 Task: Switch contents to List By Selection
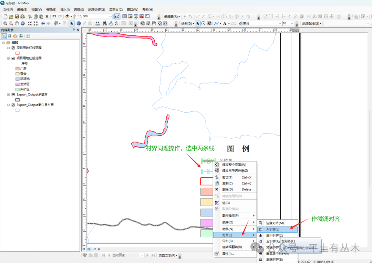(x=21, y=36)
